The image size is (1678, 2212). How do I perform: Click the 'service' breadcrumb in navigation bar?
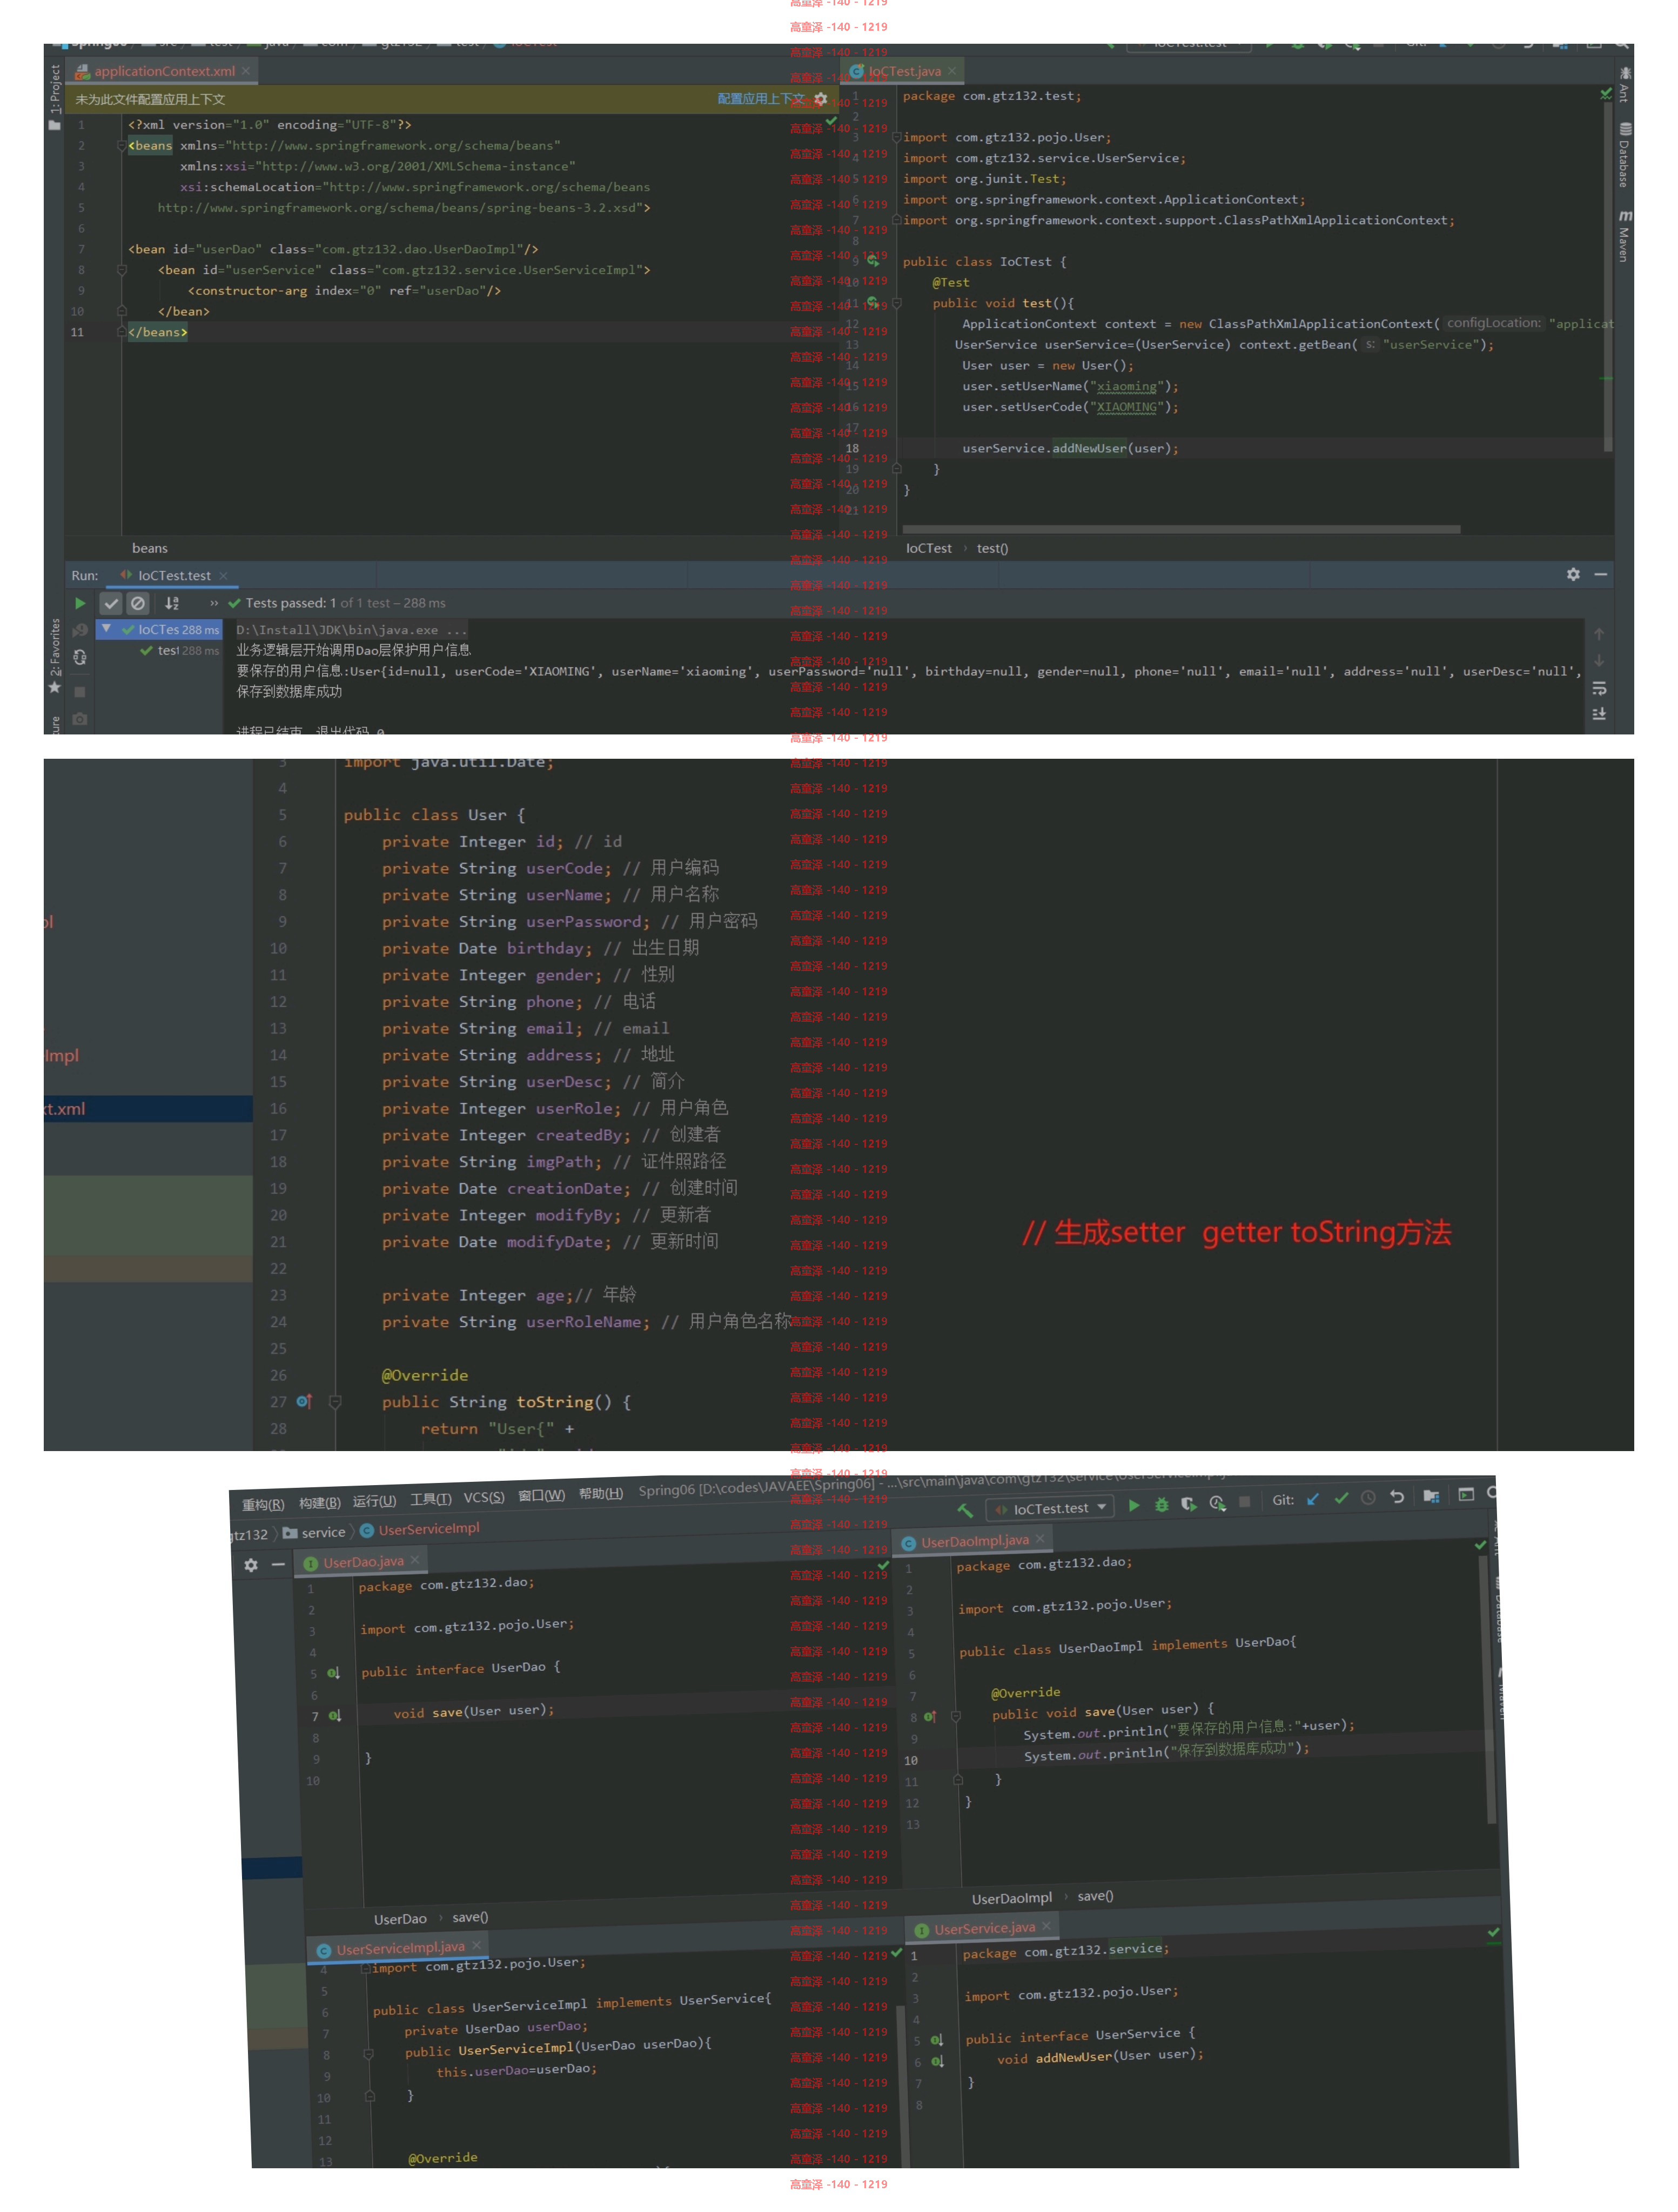[x=314, y=1532]
